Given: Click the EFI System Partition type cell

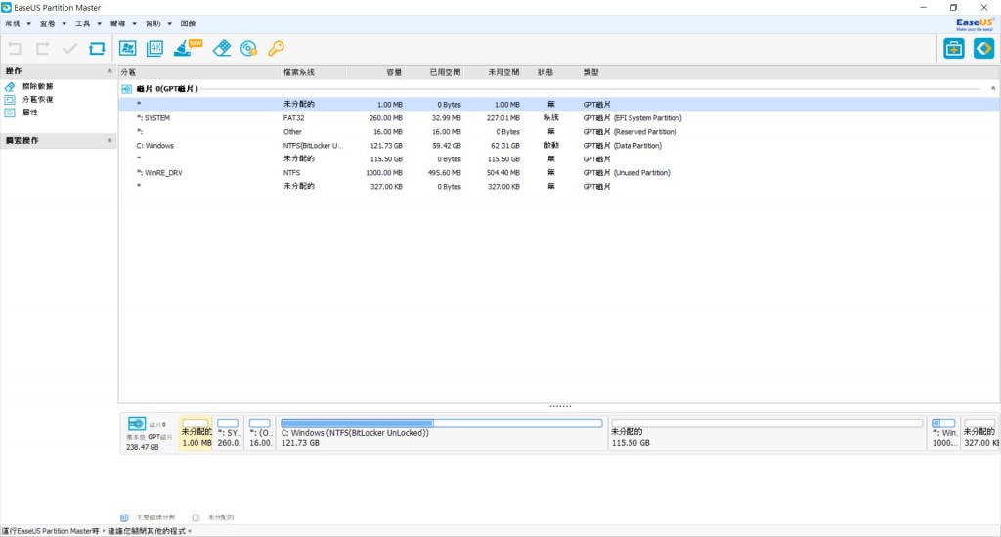Looking at the screenshot, I should point(632,118).
